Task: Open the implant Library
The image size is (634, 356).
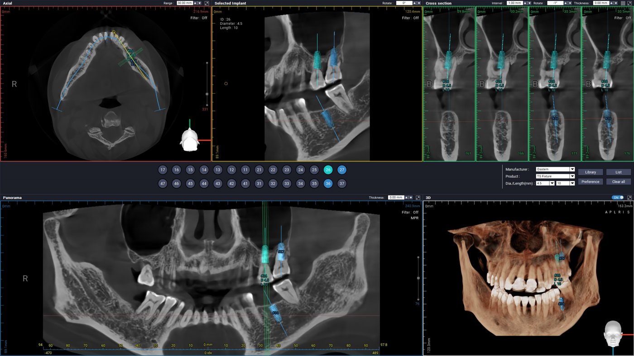Action: coord(591,172)
